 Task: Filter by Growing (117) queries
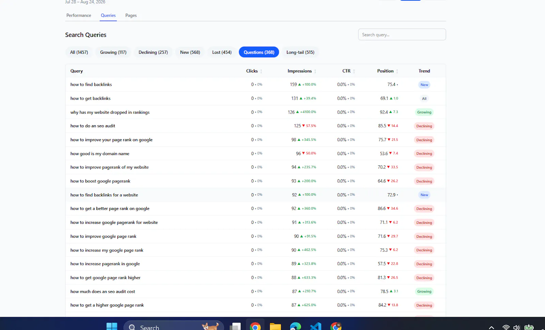tap(113, 52)
